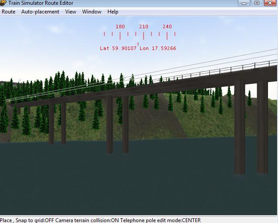278x223 pixels.
Task: Click the compass heading label 180
Action: point(120,27)
